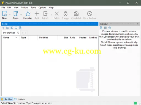
Task: Click the up-one-level arrow icon
Action: click(3, 28)
